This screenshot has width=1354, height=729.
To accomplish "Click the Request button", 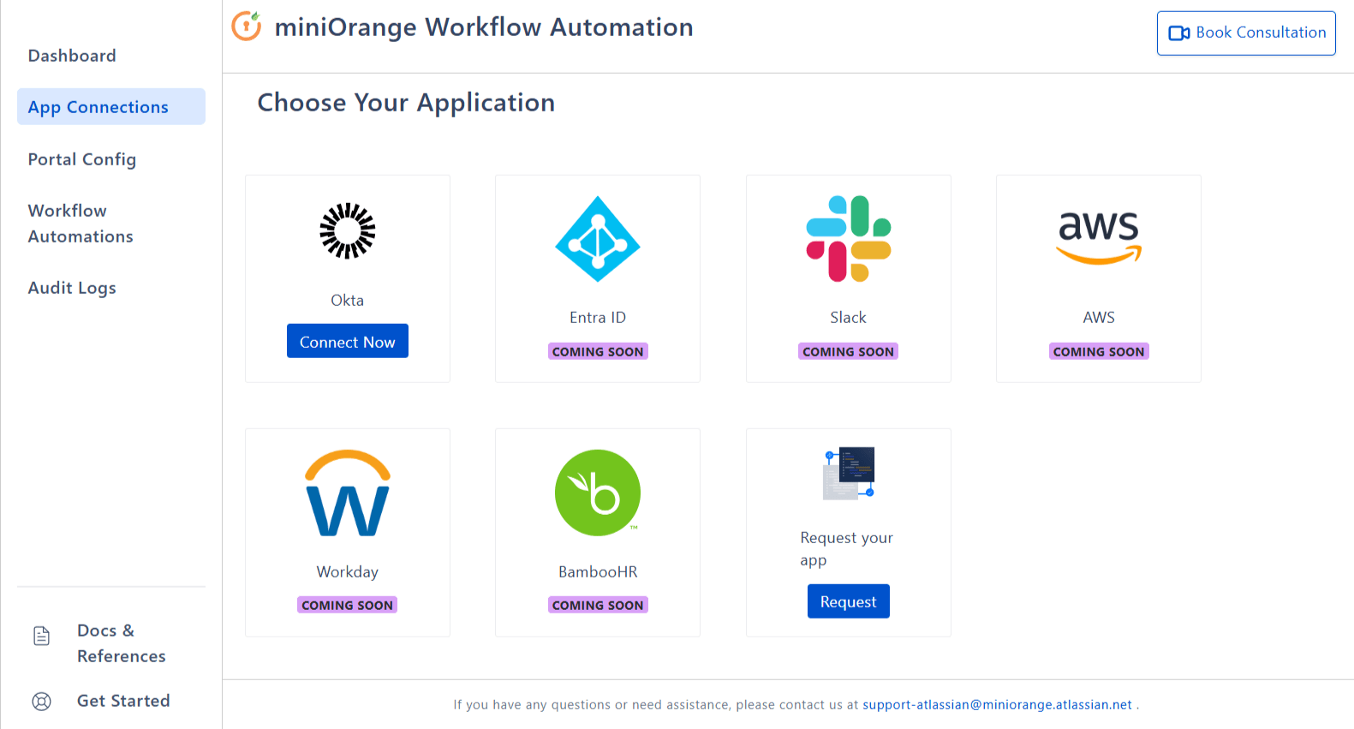I will click(x=849, y=601).
